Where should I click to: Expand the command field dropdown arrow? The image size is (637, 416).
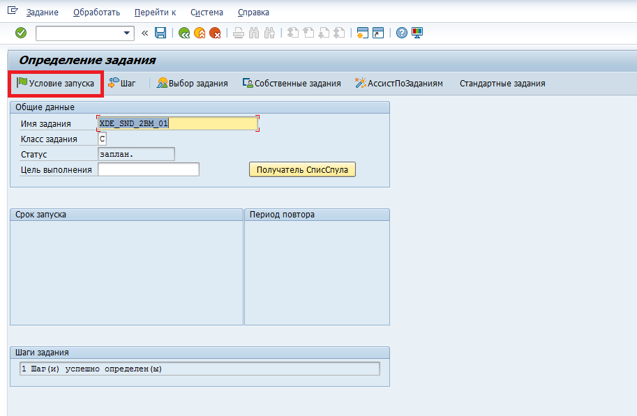click(x=127, y=33)
